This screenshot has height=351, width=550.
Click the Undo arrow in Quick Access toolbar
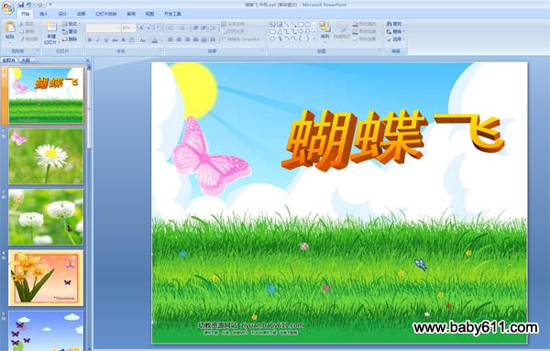point(29,5)
